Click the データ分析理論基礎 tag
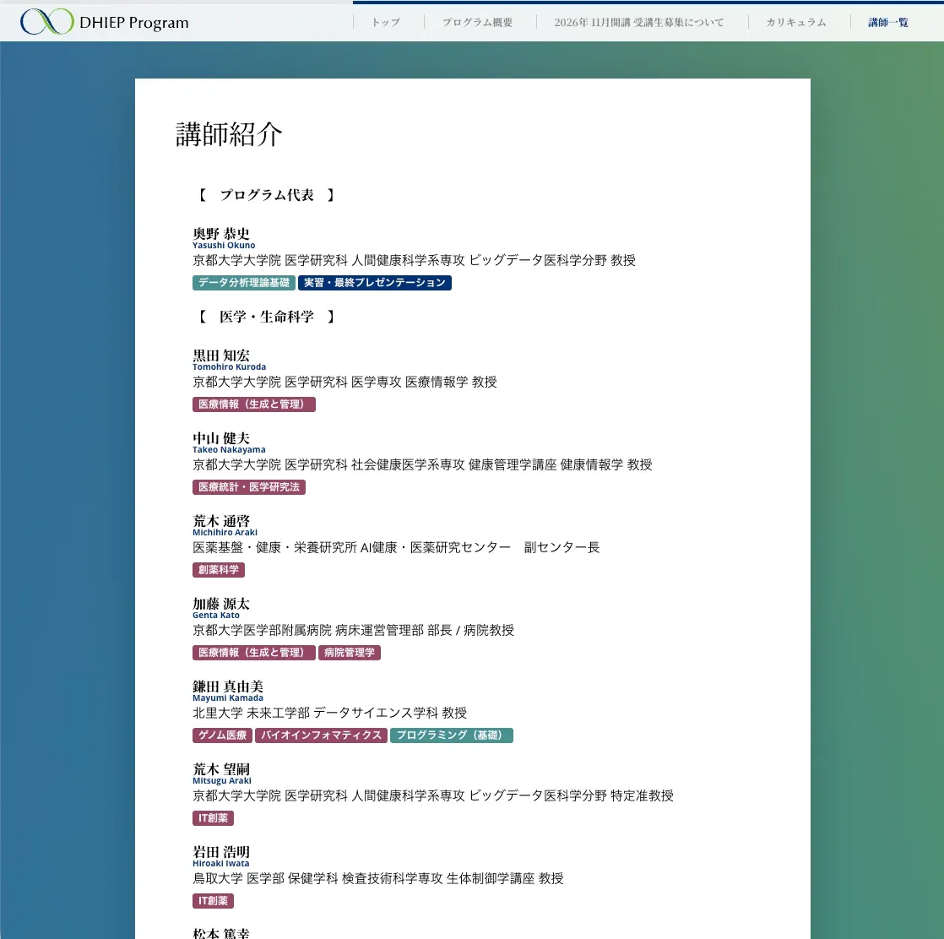Screen dimensions: 944x939 click(244, 283)
